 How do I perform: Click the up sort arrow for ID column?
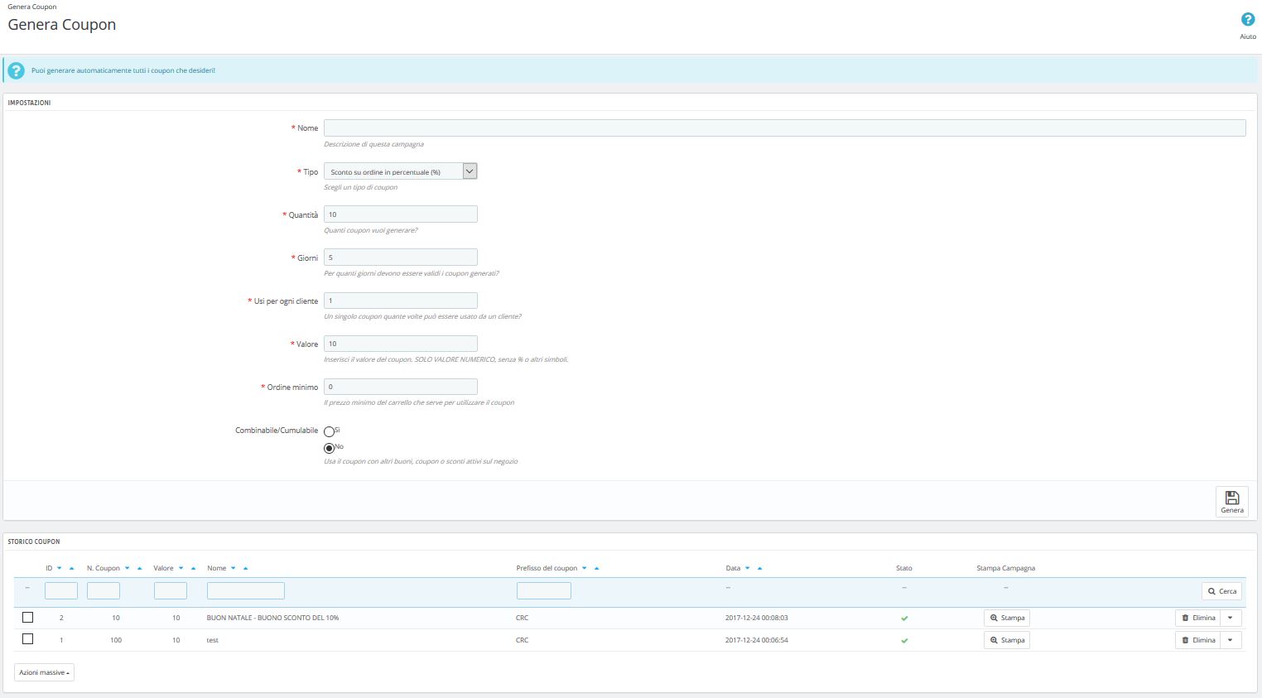pos(72,568)
